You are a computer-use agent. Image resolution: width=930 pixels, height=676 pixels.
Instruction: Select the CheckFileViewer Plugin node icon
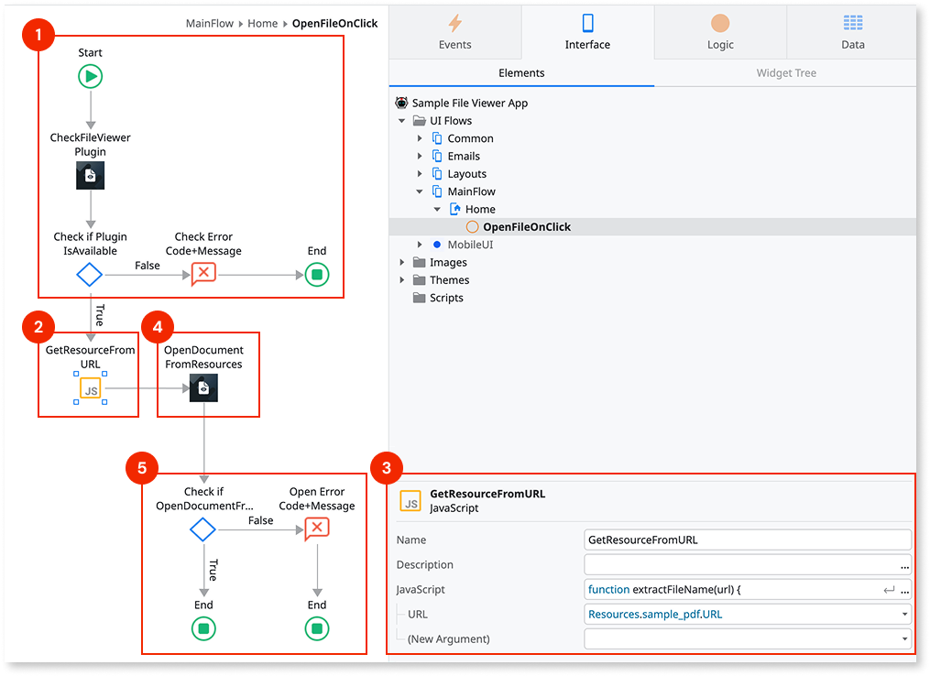click(90, 175)
